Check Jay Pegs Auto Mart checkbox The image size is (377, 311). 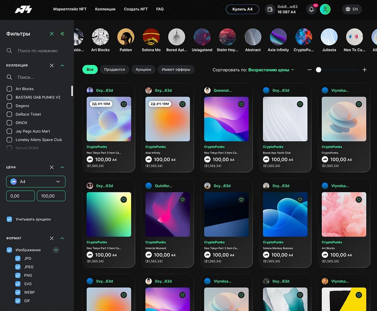pyautogui.click(x=9, y=131)
